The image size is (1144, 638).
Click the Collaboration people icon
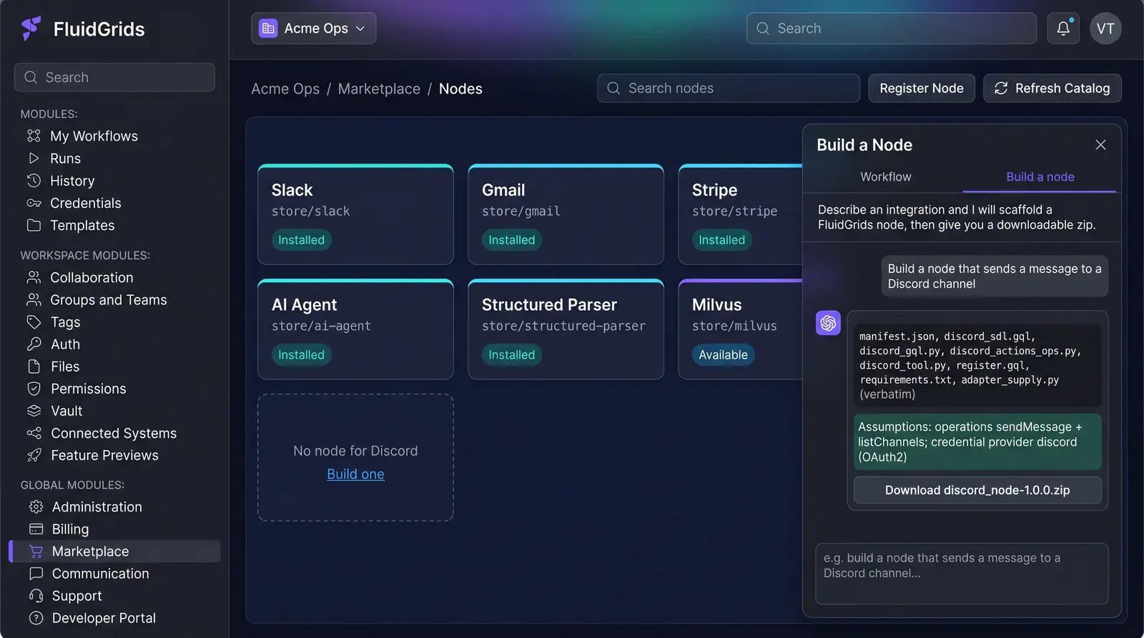pyautogui.click(x=34, y=277)
